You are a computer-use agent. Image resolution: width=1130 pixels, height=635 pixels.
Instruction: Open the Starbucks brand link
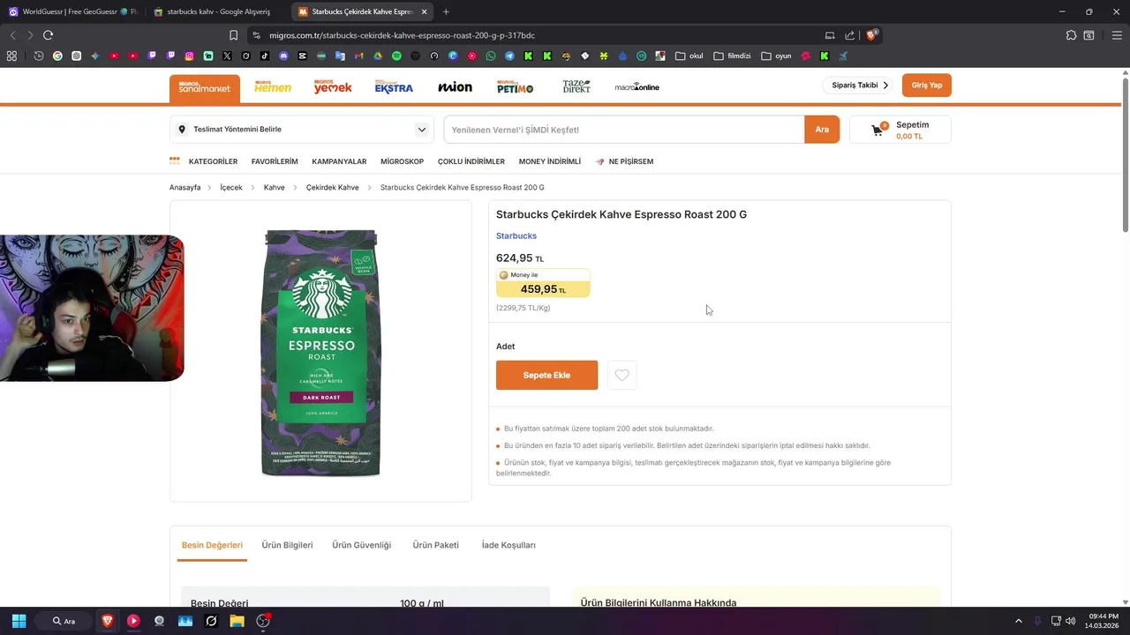516,235
